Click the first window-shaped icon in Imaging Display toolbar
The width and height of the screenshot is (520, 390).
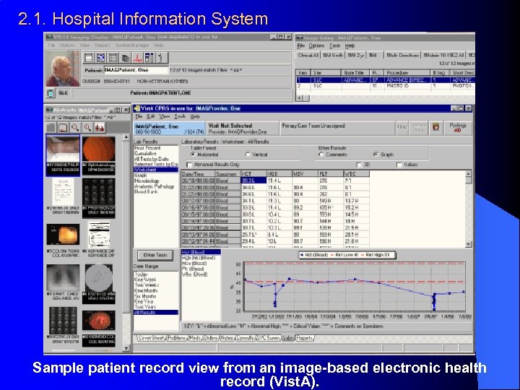pyautogui.click(x=89, y=58)
